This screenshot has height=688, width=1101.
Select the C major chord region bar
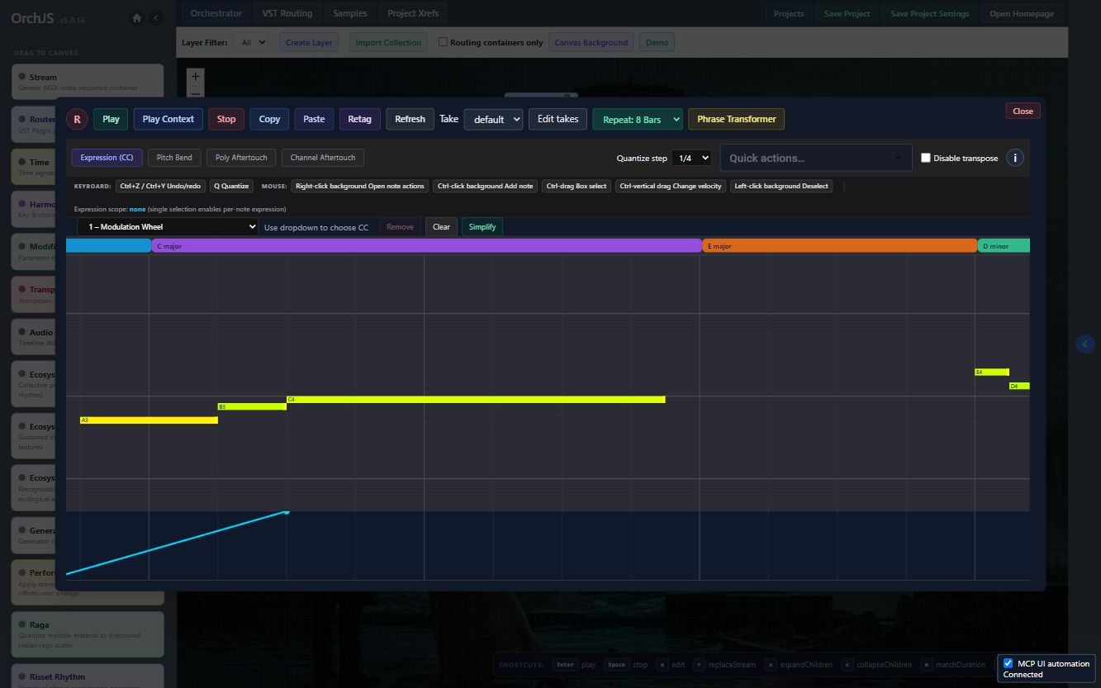426,246
